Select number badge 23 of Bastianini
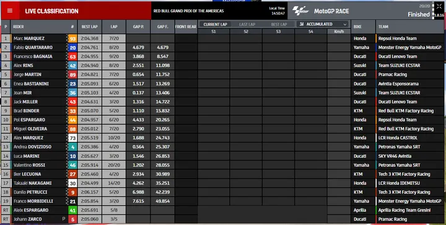 (x=72, y=84)
